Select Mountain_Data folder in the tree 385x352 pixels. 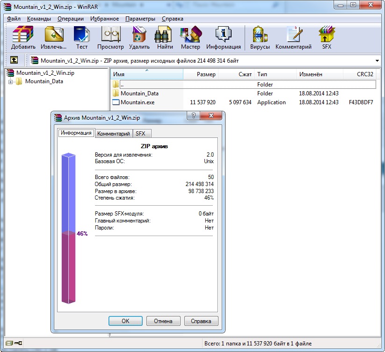tap(44, 81)
